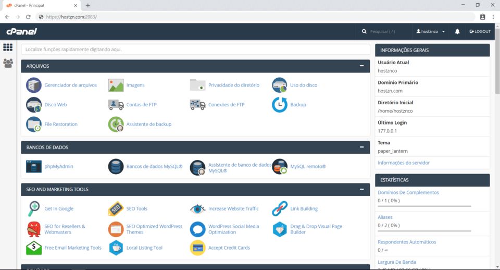
Task: Click Accept Credit Cards icon
Action: (x=198, y=248)
